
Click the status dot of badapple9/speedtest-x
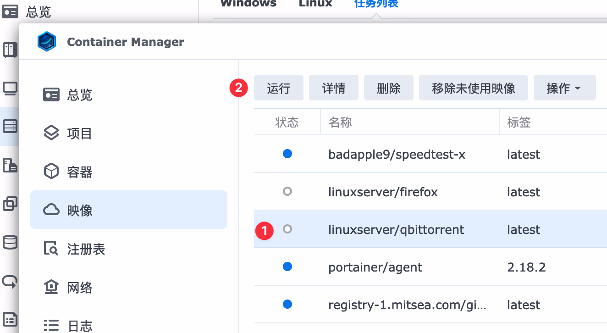[x=287, y=154]
